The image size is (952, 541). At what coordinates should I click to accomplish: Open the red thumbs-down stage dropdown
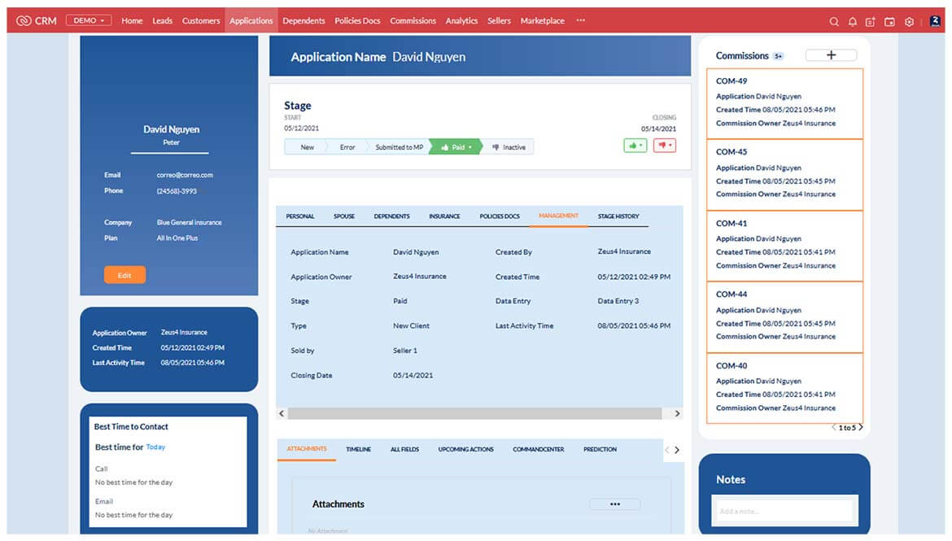click(x=665, y=146)
